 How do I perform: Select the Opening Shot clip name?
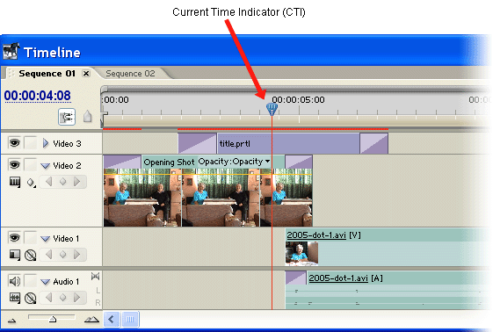point(169,162)
